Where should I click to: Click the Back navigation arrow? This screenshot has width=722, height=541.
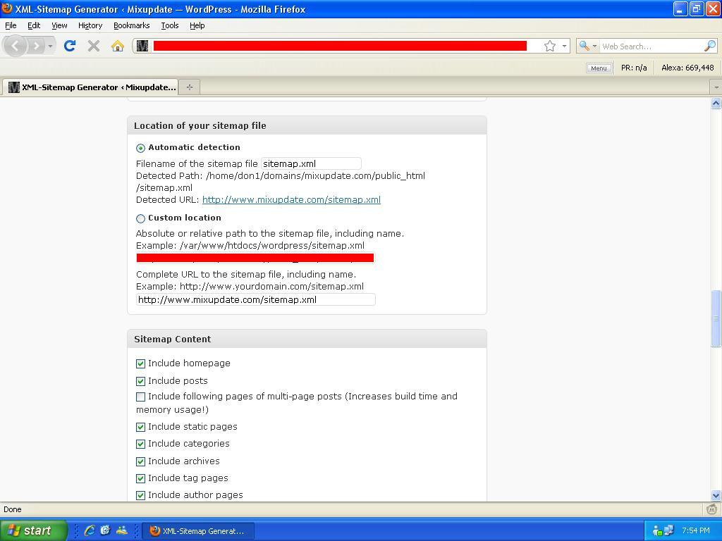(x=16, y=46)
